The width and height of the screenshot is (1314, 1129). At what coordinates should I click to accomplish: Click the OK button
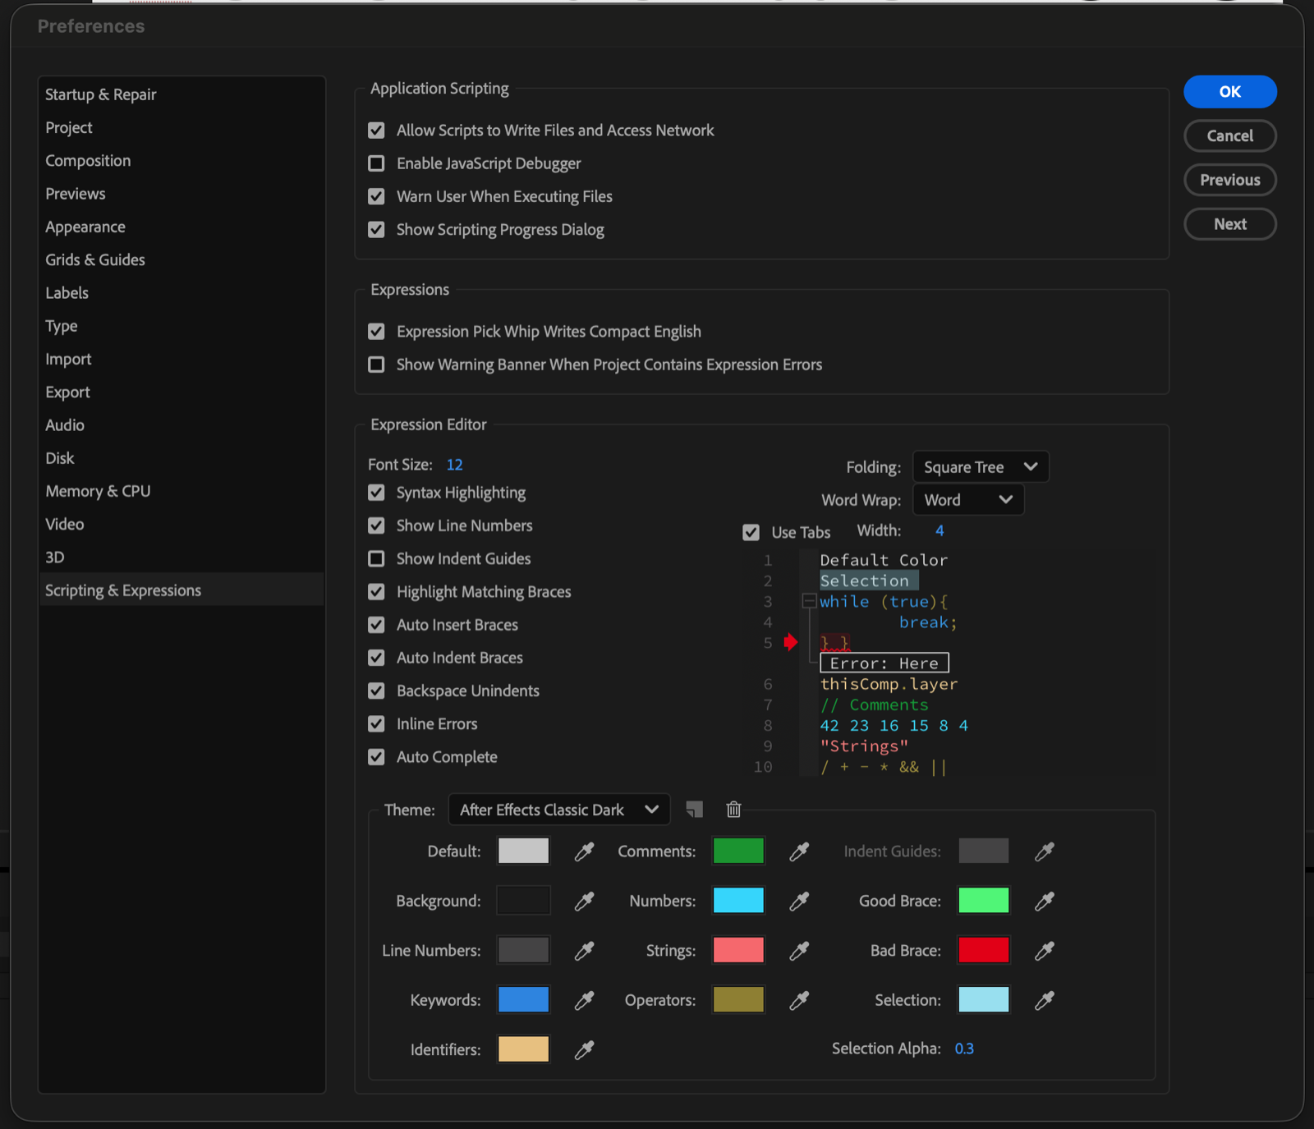click(1230, 92)
